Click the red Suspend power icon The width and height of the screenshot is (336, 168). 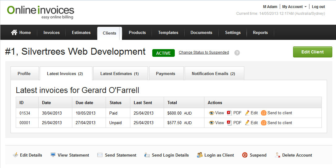(245, 155)
